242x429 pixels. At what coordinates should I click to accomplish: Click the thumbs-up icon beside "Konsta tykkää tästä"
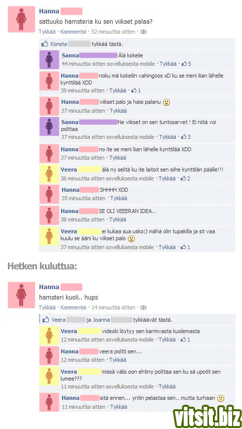click(x=44, y=43)
